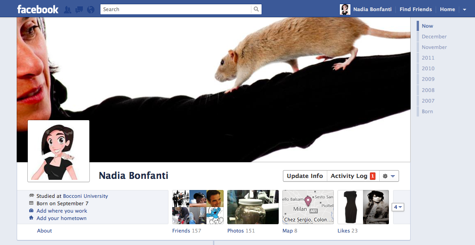The width and height of the screenshot is (475, 245).
Task: Click the search magnifier icon
Action: point(256,9)
